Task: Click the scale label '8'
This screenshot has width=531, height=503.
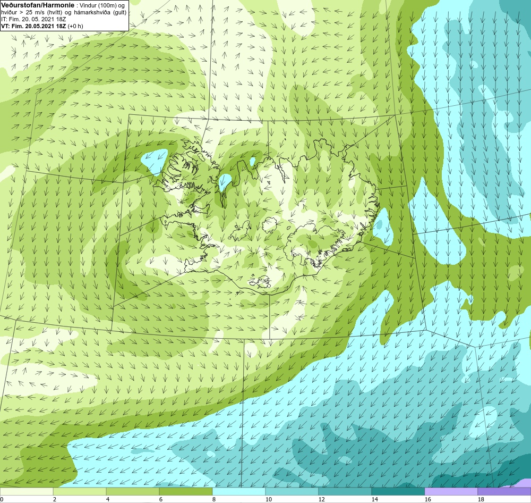Action: click(214, 499)
